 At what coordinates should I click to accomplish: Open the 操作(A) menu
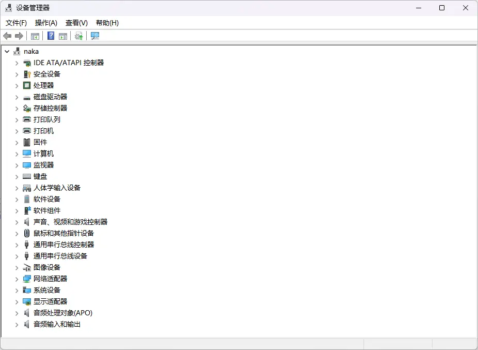[x=46, y=23]
